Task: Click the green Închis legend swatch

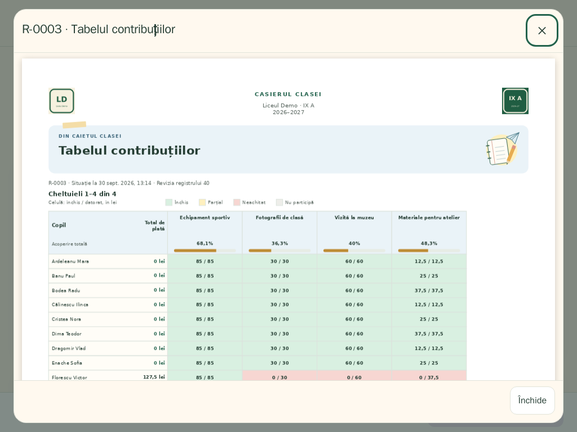Action: point(169,202)
